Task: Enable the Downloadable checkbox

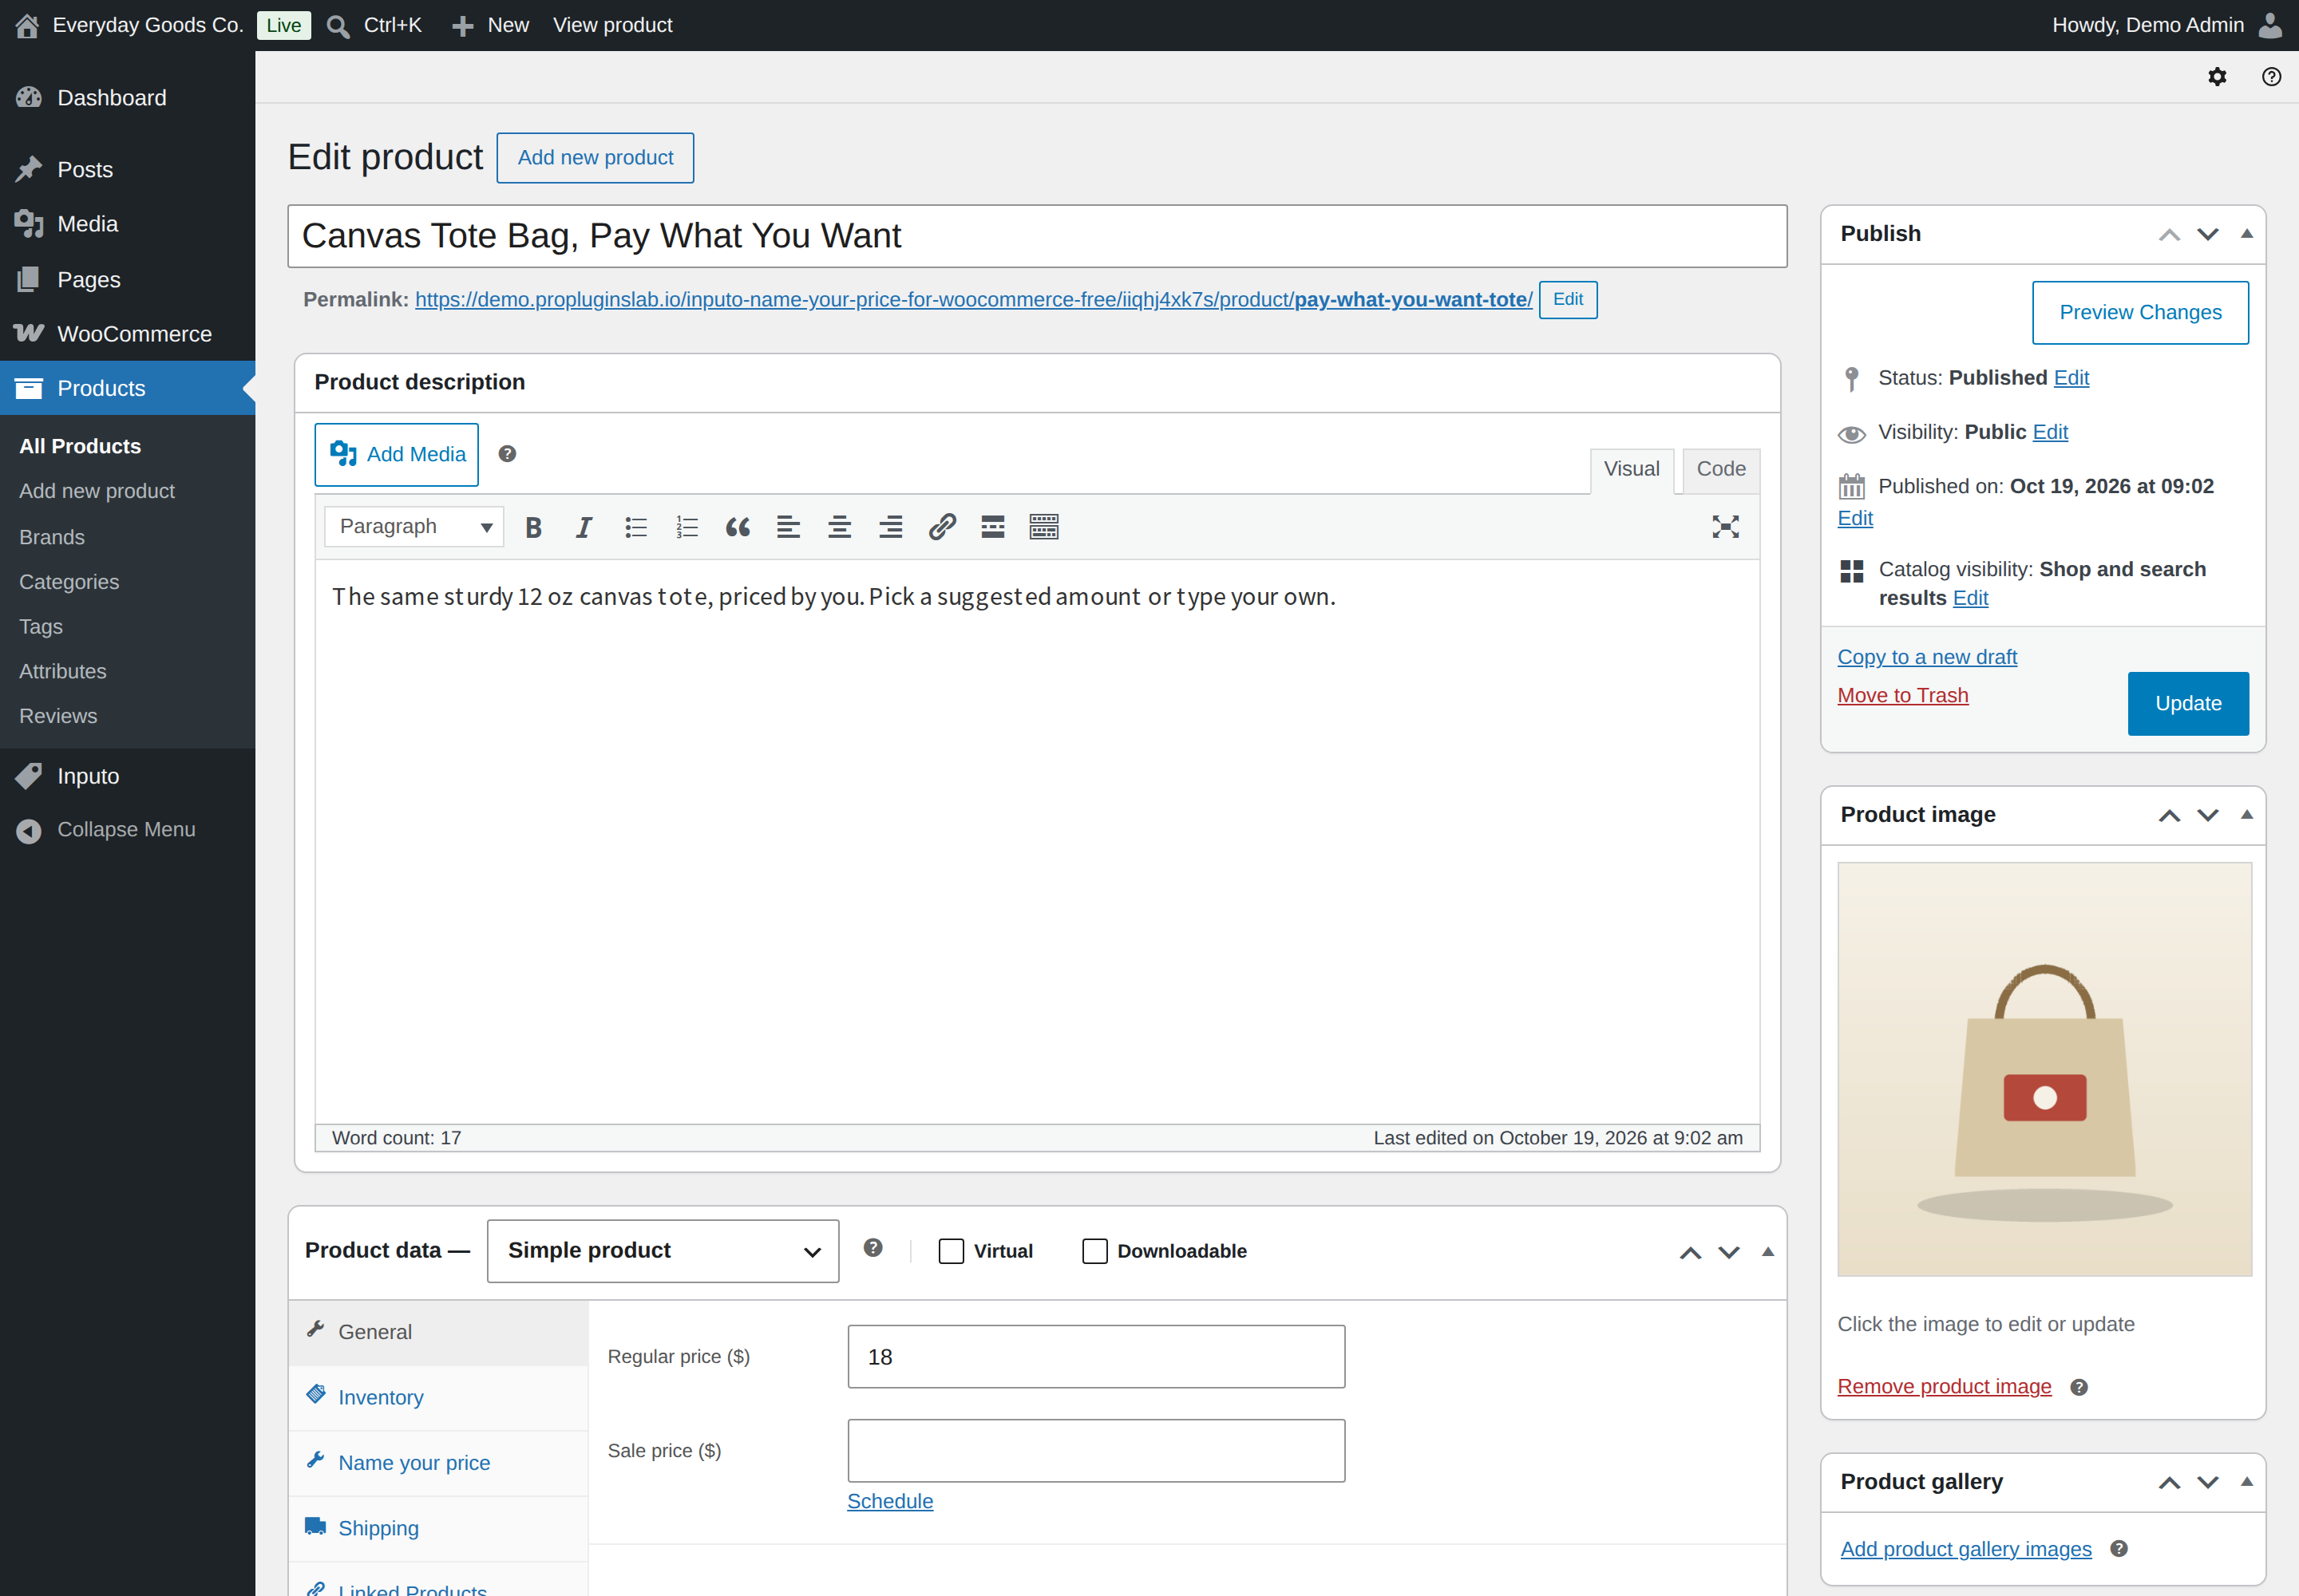Action: click(1095, 1251)
